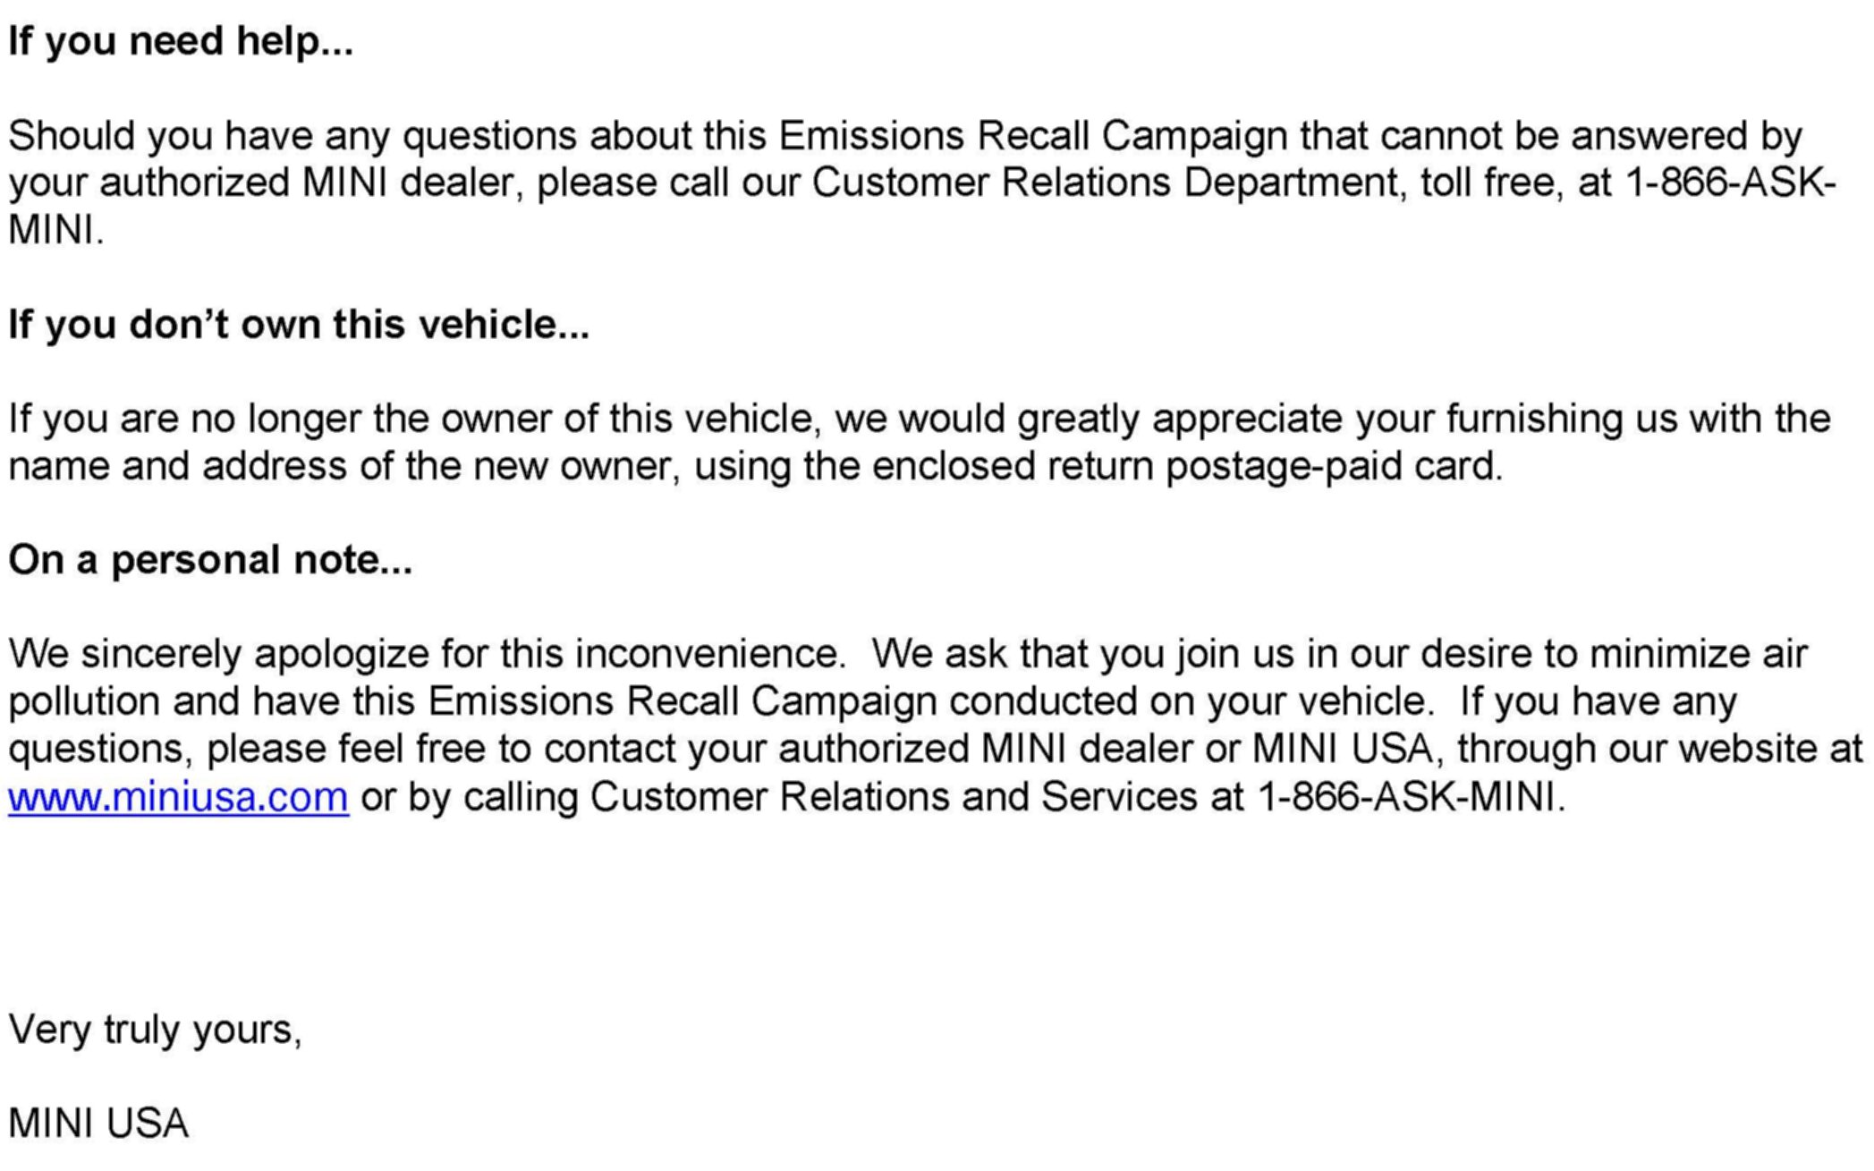Click the word 'Should' starting the first paragraph
The height and width of the screenshot is (1171, 1874).
tap(73, 136)
